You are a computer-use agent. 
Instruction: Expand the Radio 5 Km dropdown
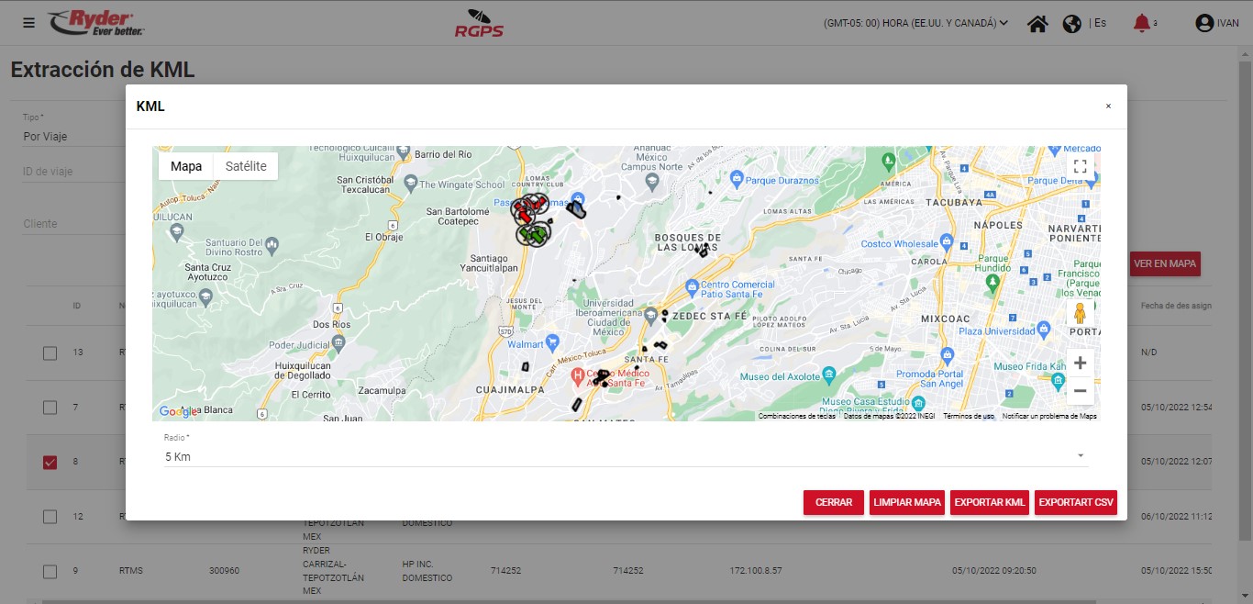[626, 456]
